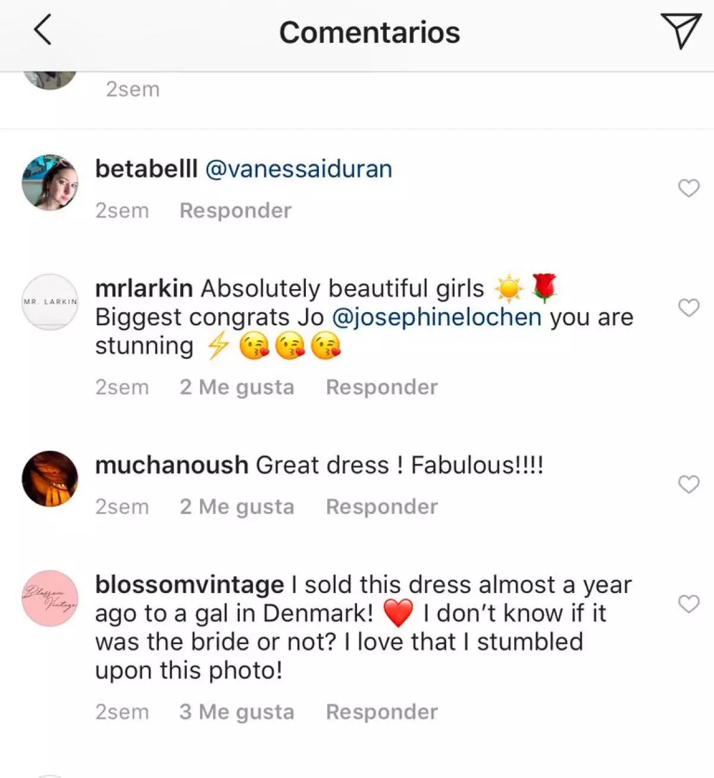The image size is (714, 778).
Task: Open Mr. Larkin's profile avatar
Action: click(50, 302)
